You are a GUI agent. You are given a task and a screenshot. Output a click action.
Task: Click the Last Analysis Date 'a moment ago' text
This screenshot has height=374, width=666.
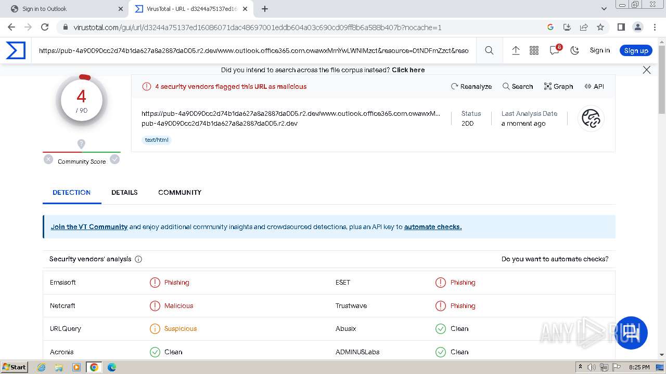point(523,124)
